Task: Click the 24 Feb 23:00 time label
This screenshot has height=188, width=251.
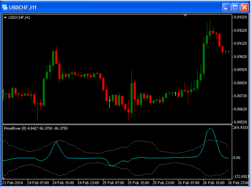Action: tap(88, 183)
